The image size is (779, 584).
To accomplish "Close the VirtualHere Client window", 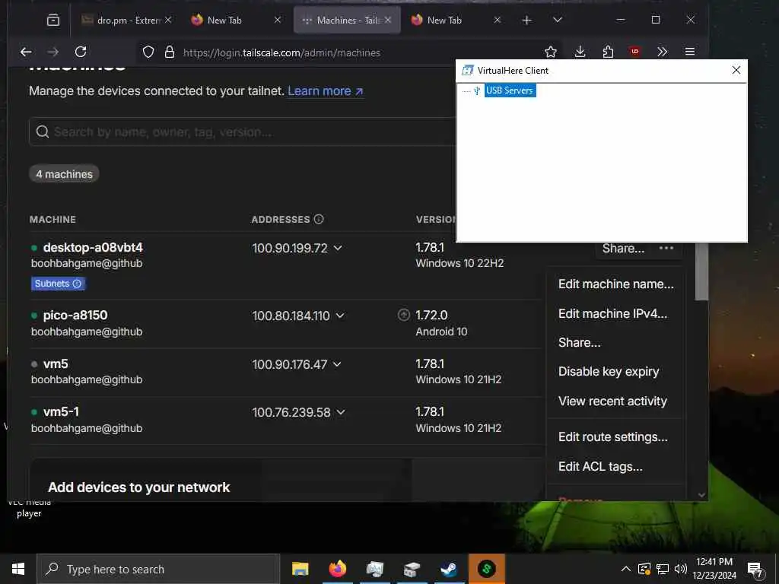I will (x=736, y=70).
